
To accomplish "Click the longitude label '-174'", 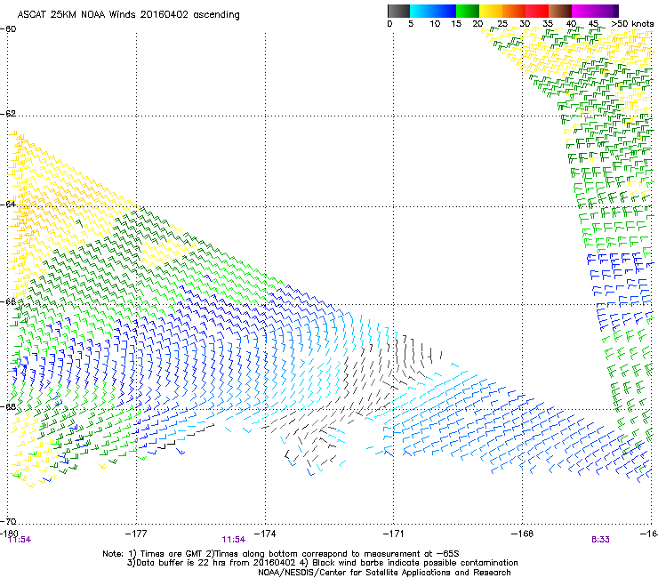I will [x=265, y=534].
